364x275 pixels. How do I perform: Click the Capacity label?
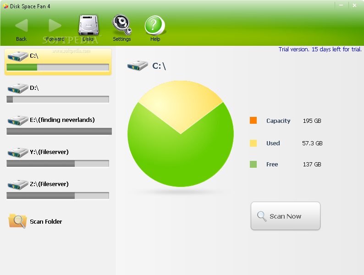pyautogui.click(x=278, y=121)
